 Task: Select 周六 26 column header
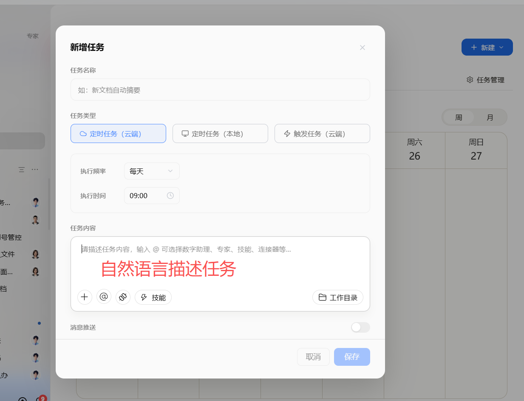pos(414,150)
